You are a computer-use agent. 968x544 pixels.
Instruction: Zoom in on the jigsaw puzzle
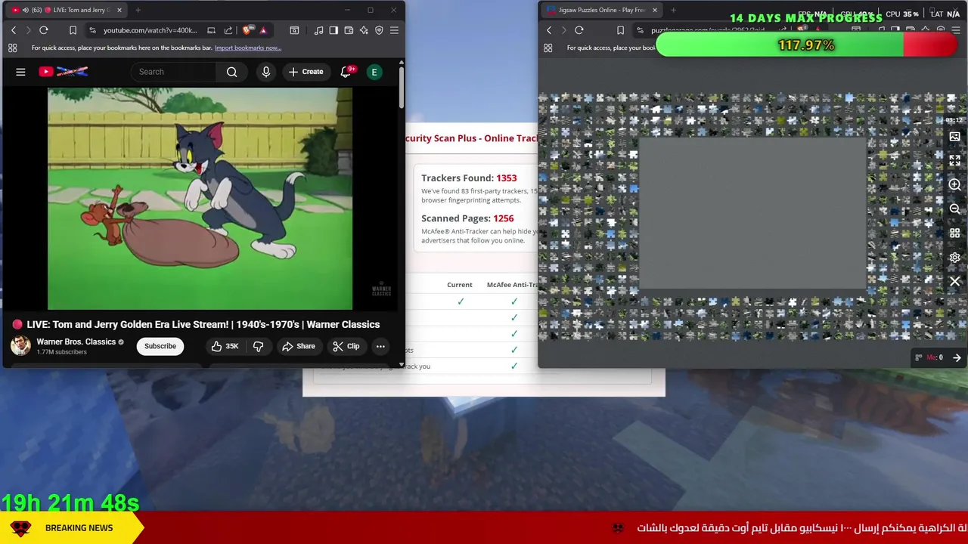(x=954, y=185)
